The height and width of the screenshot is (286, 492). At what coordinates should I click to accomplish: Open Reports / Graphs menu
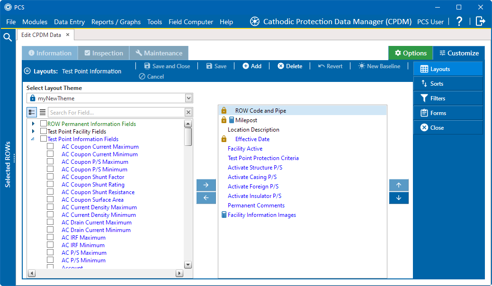(116, 22)
